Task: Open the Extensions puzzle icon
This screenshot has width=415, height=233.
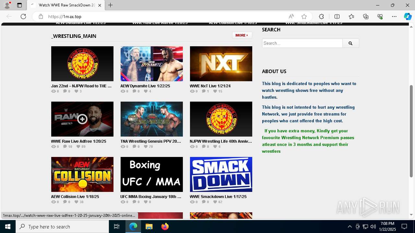Action: coord(321,17)
